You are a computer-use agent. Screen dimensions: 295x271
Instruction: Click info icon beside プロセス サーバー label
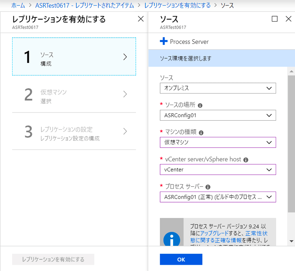point(208,187)
